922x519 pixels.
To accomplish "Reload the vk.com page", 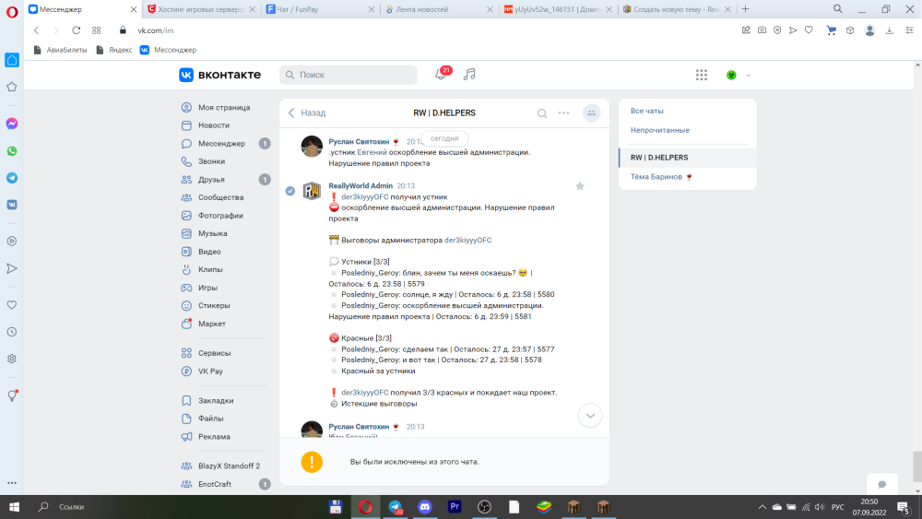I will click(x=77, y=30).
